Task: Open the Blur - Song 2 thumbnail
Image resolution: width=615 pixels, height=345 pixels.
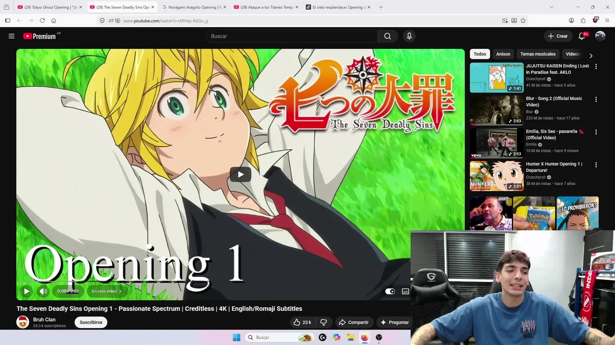Action: pos(496,110)
